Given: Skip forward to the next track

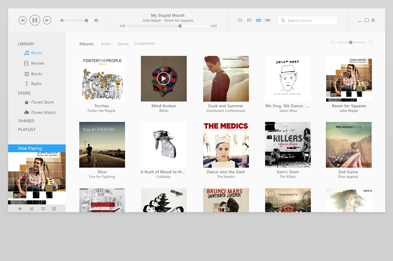Looking at the screenshot, I should click(47, 20).
